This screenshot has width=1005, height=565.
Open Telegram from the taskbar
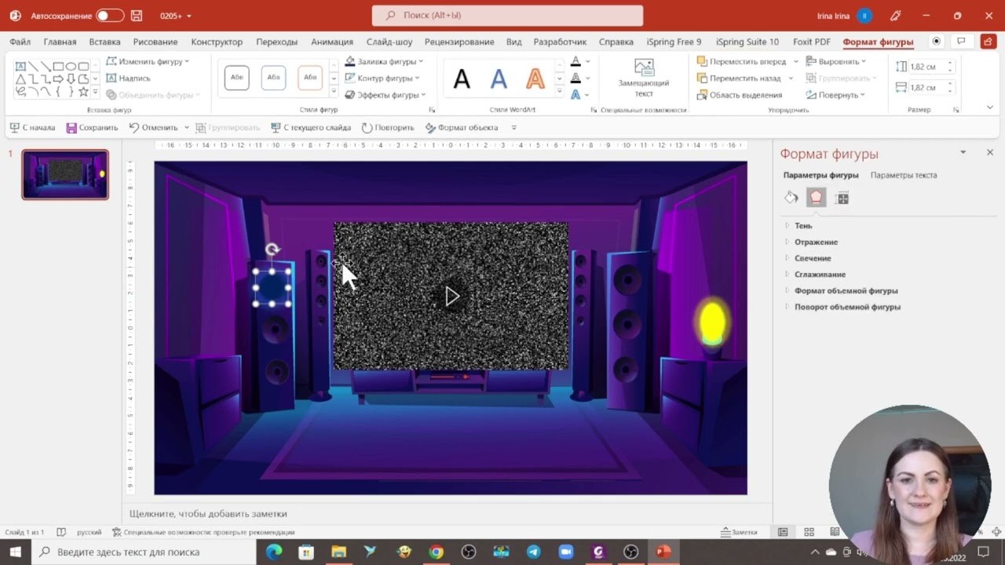point(533,552)
